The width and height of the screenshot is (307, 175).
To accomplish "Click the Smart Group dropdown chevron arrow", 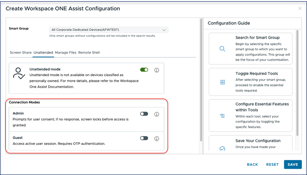I will 164,30.
